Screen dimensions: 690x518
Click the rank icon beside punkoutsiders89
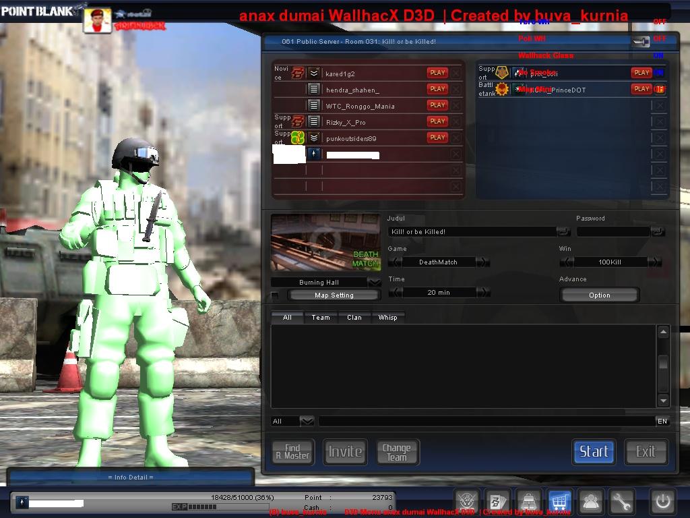tap(314, 138)
